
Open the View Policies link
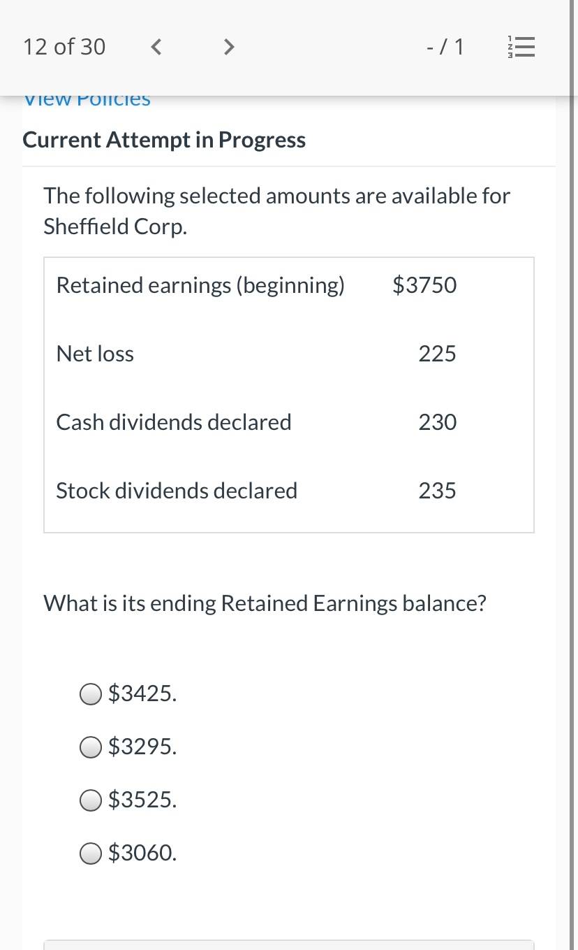pyautogui.click(x=87, y=100)
